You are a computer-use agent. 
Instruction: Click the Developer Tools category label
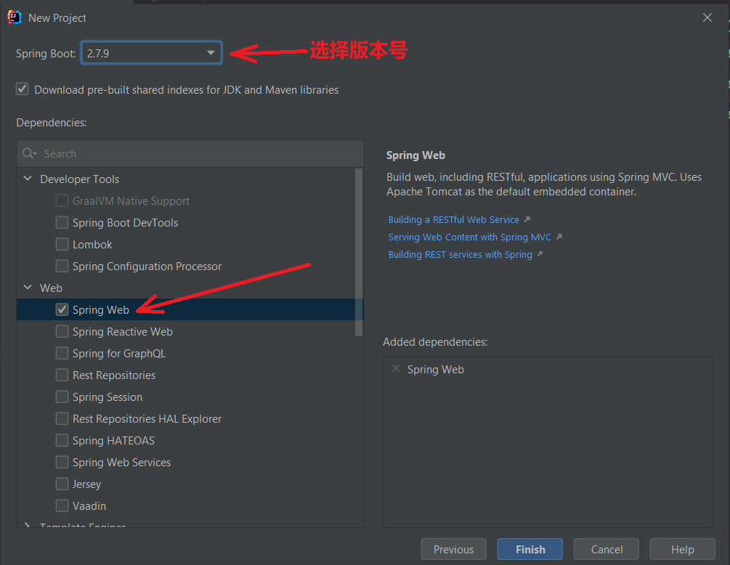tap(80, 179)
